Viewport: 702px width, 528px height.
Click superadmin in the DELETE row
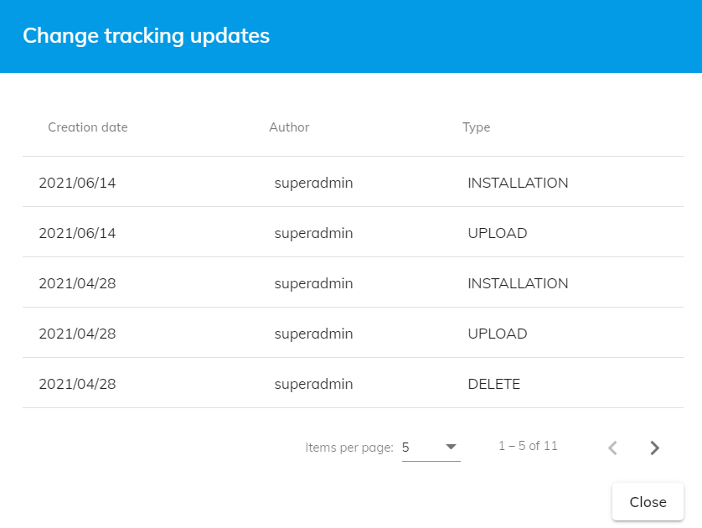point(313,384)
